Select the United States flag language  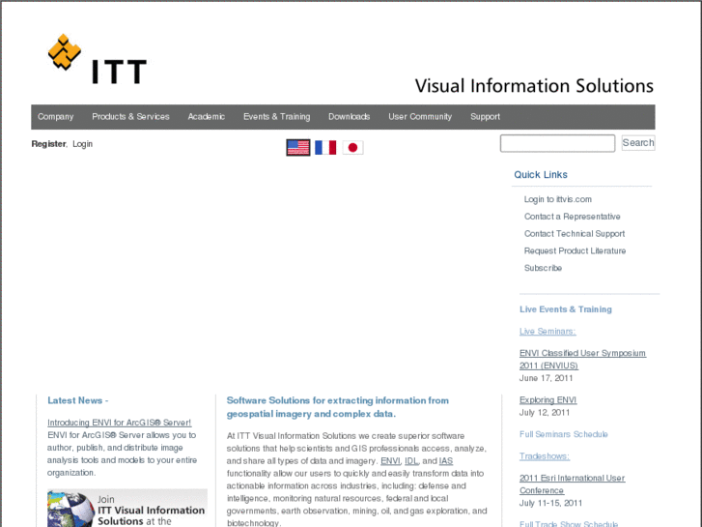pyautogui.click(x=298, y=148)
